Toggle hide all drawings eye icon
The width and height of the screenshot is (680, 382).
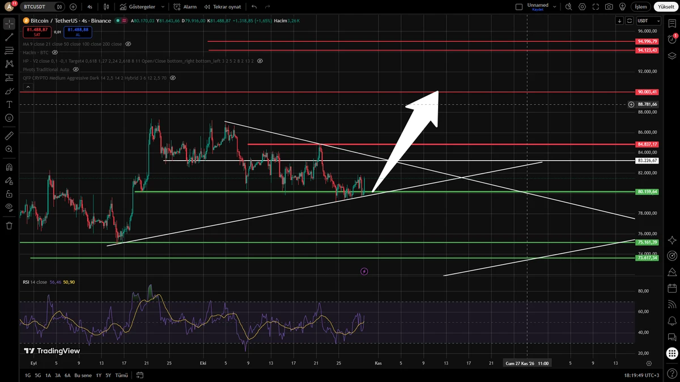coord(9,207)
